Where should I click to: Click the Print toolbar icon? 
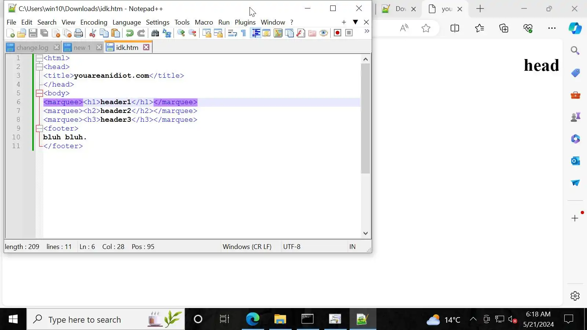[79, 33]
